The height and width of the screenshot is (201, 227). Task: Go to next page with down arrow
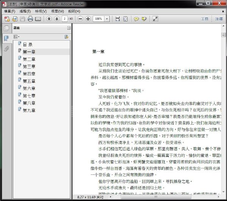(x=57, y=19)
